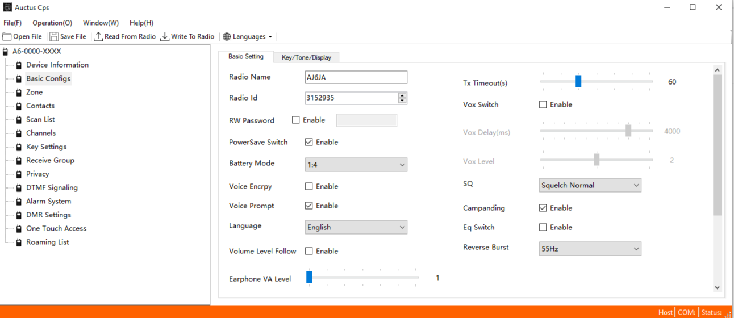This screenshot has width=734, height=318.
Task: Click the radio icon beside DMR Settings
Action: tap(19, 215)
